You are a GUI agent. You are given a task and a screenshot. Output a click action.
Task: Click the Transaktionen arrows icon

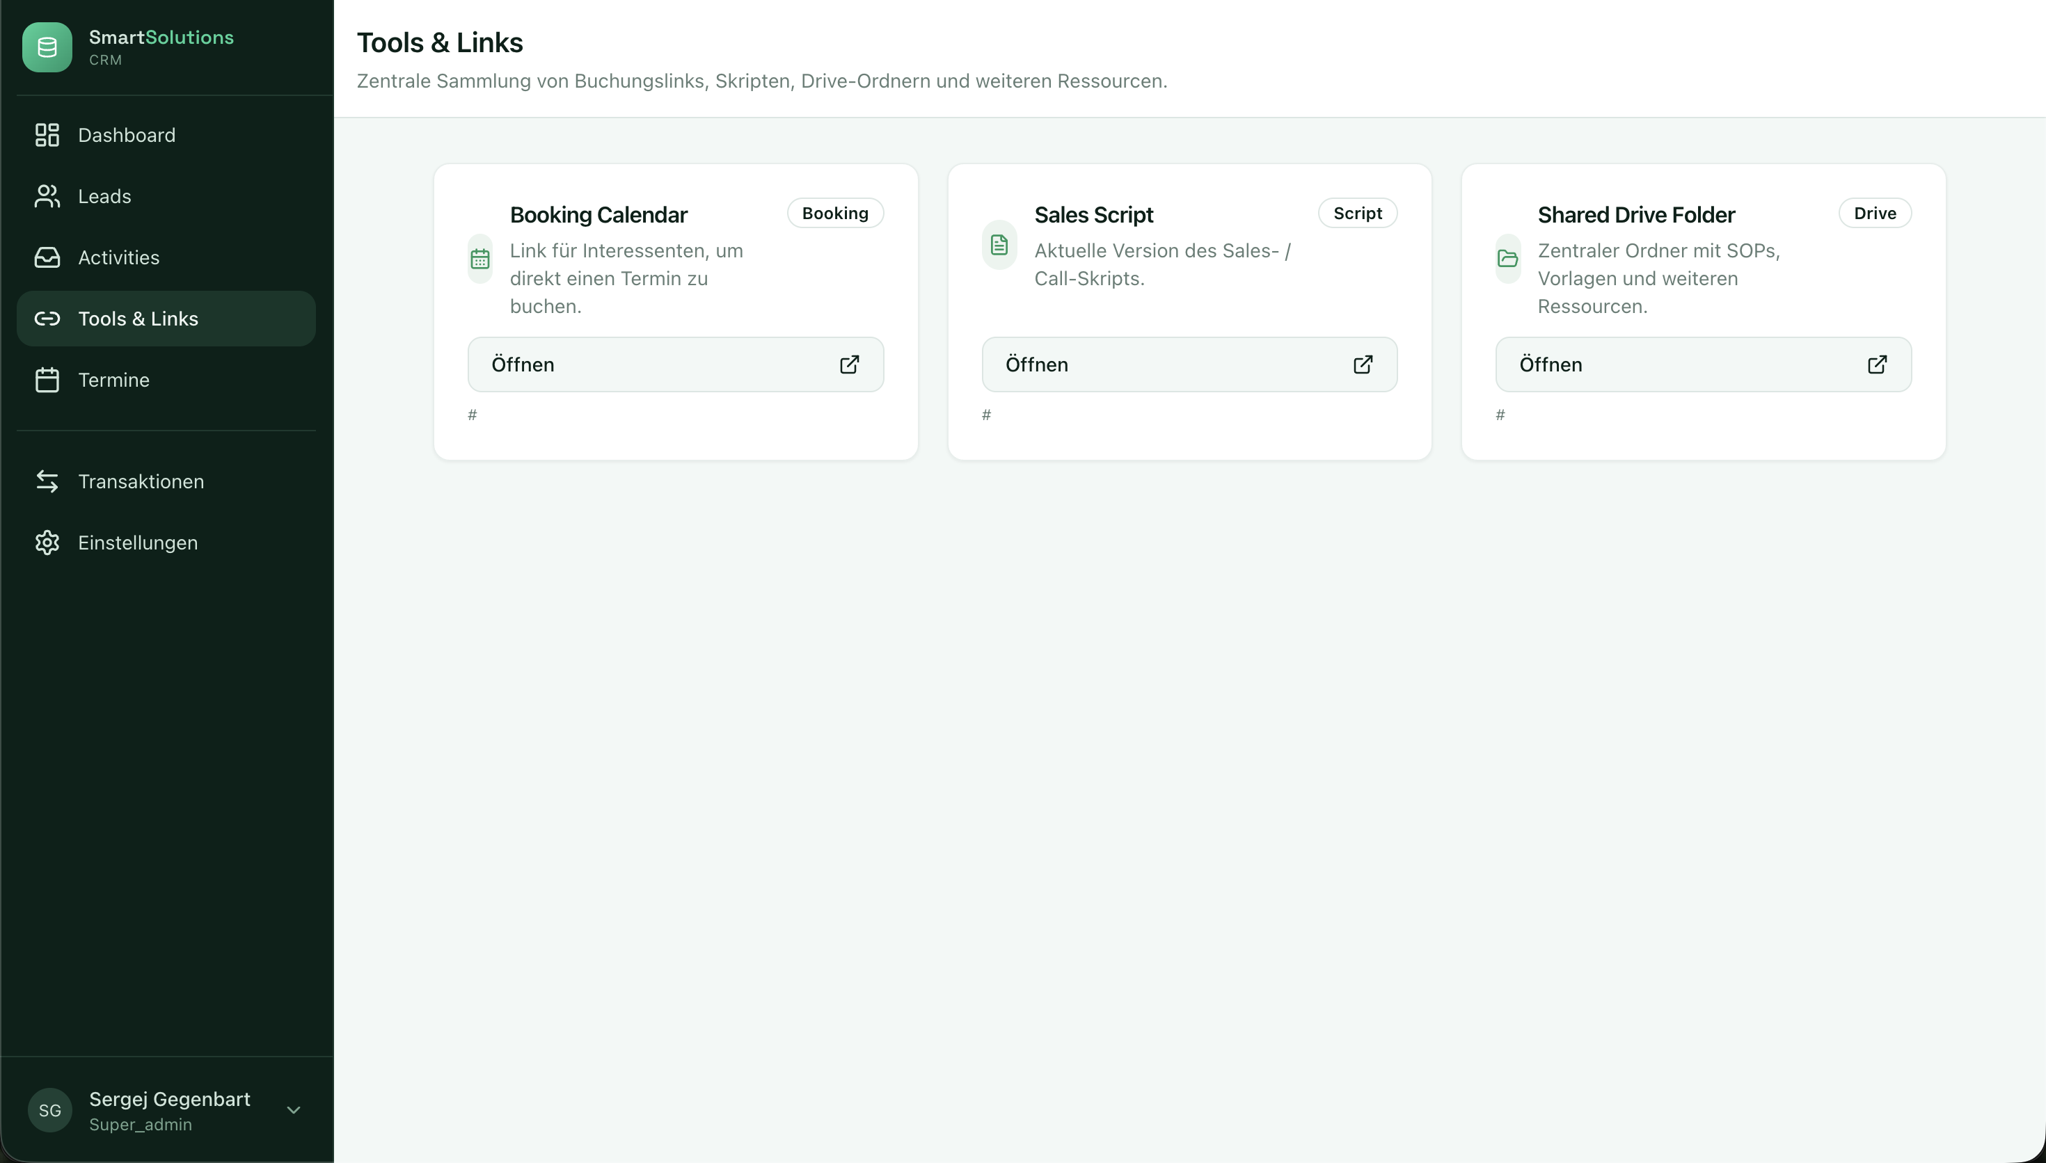47,481
